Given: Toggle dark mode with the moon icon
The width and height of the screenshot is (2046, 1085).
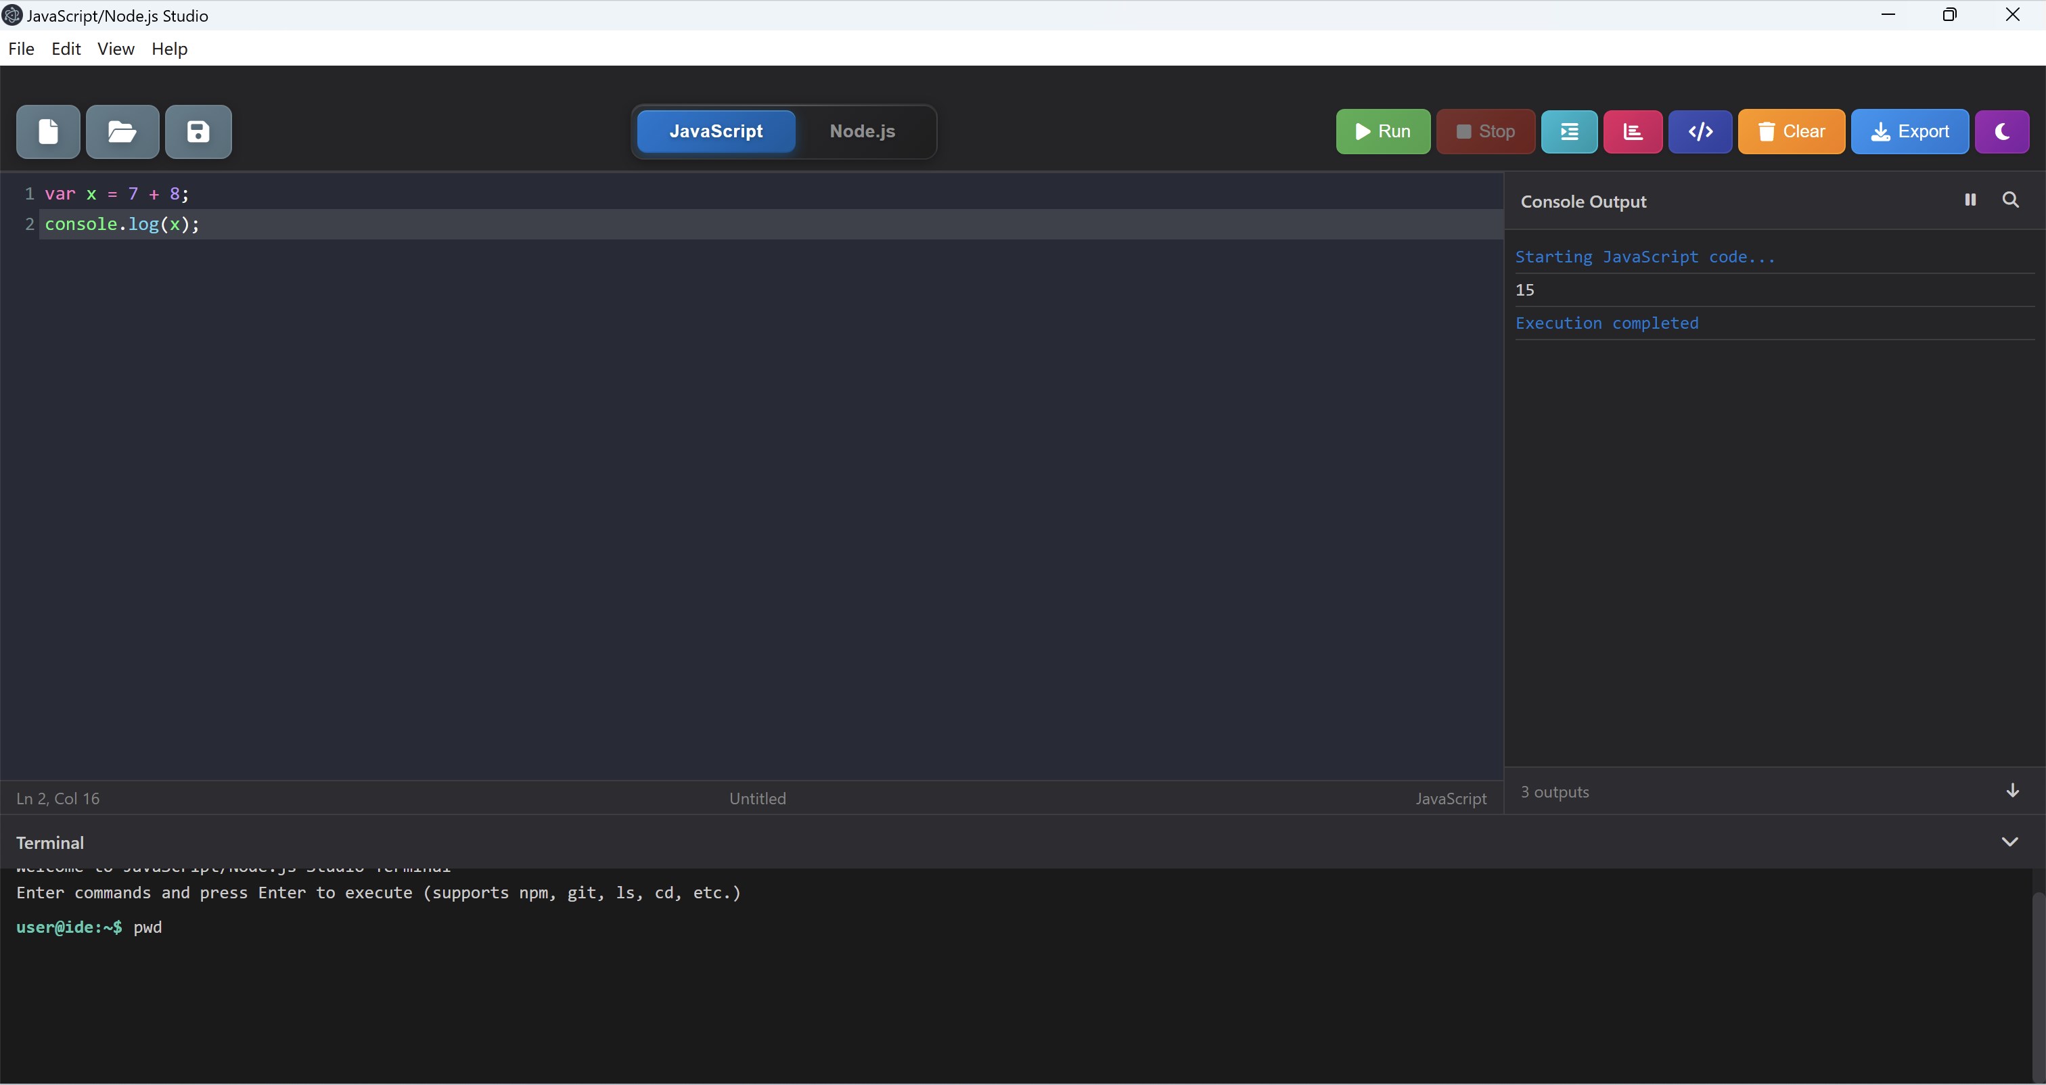Looking at the screenshot, I should (2001, 131).
